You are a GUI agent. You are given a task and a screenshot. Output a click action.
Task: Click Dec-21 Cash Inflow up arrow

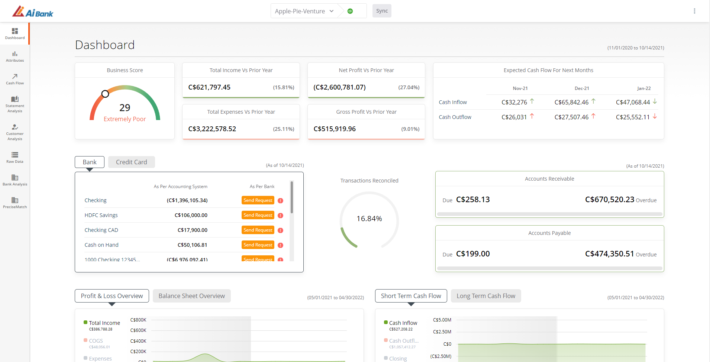tap(593, 101)
